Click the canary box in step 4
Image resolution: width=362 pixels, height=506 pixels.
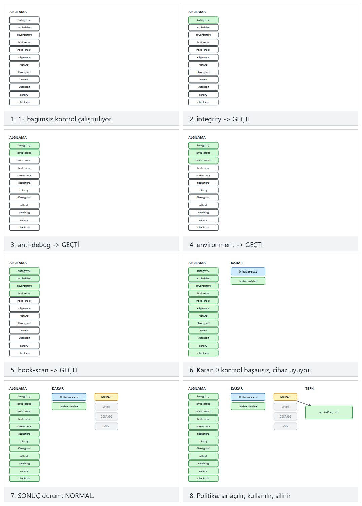203,220
